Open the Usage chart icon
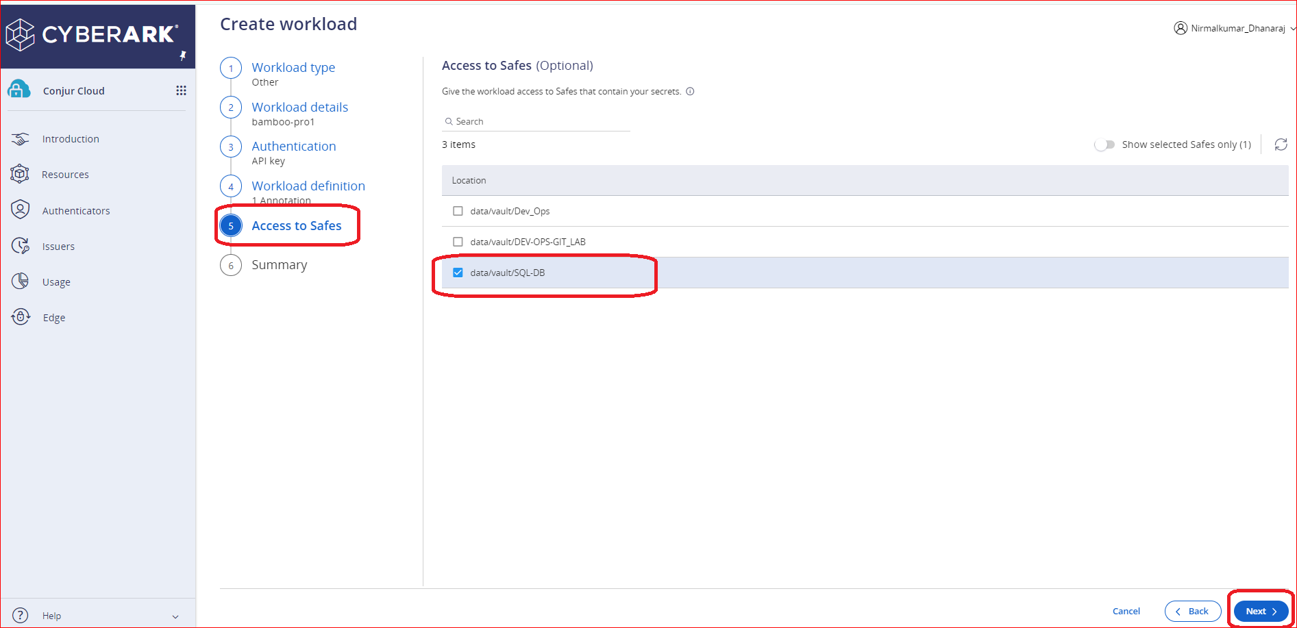 [21, 281]
